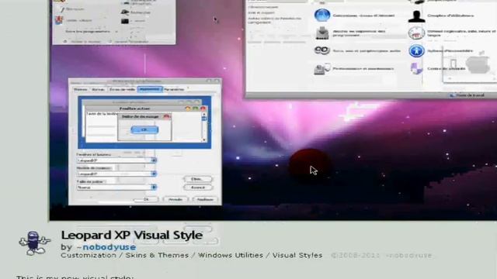Close the Boîte de message preview dialog

(x=167, y=116)
